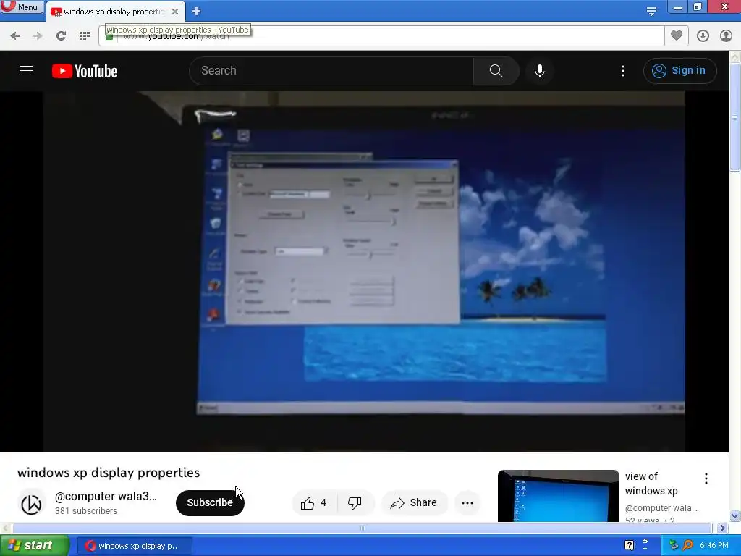This screenshot has width=741, height=556.
Task: Open the browser profile account icon
Action: point(726,36)
